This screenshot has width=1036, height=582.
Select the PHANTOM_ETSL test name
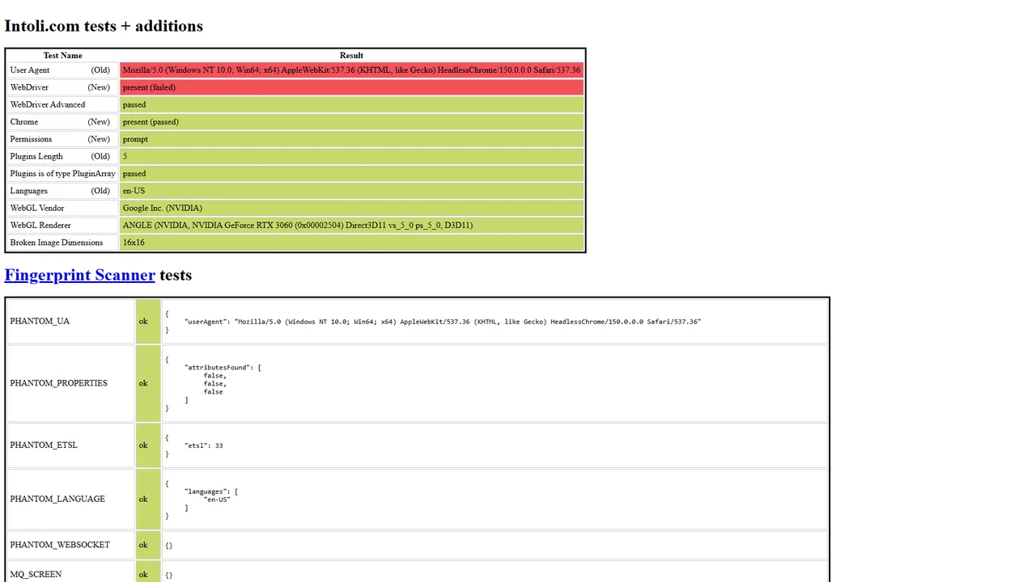(x=44, y=445)
